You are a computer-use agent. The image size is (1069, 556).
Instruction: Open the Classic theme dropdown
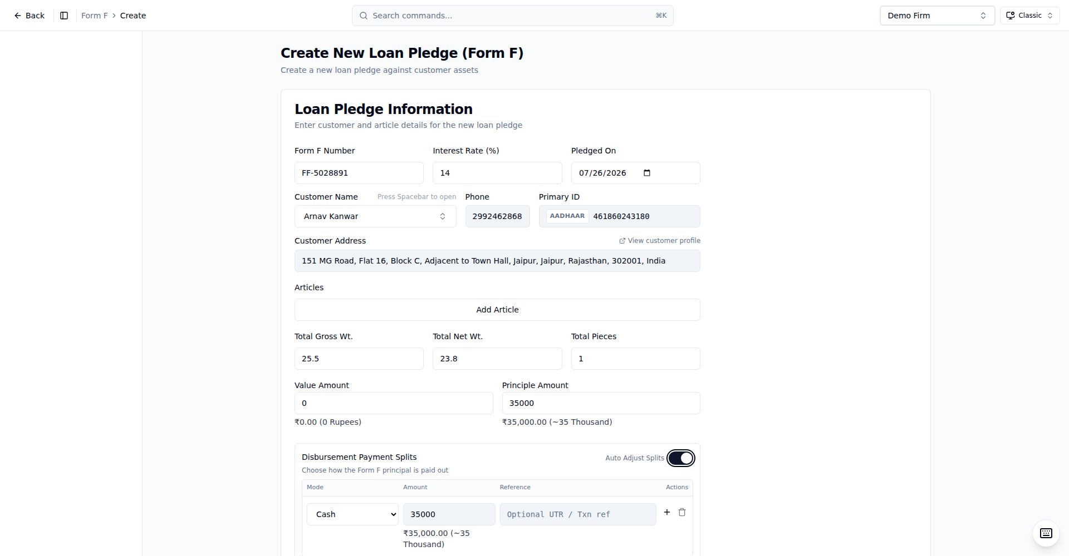(x=1029, y=16)
